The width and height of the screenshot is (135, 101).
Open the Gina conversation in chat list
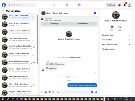[18, 17]
